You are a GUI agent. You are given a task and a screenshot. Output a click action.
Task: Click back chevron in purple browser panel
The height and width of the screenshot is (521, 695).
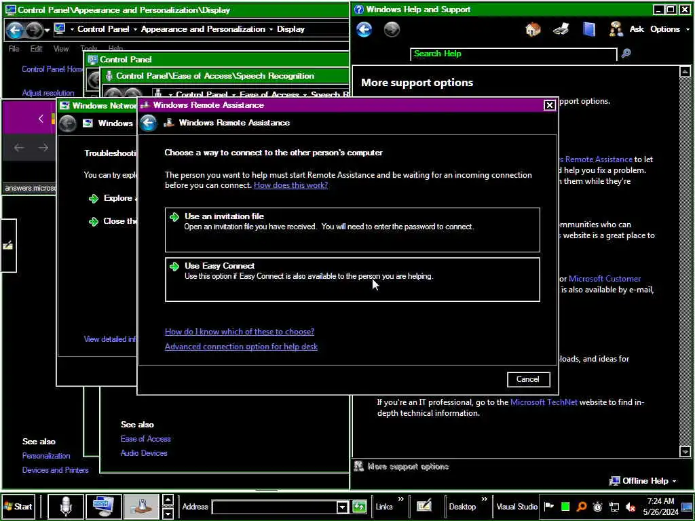(x=41, y=119)
